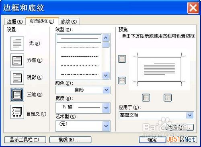Toggle the bottom border button in preview

pyautogui.click(x=122, y=80)
